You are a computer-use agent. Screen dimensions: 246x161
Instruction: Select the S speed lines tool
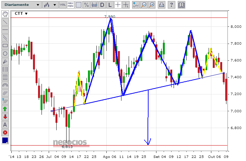click(5, 101)
